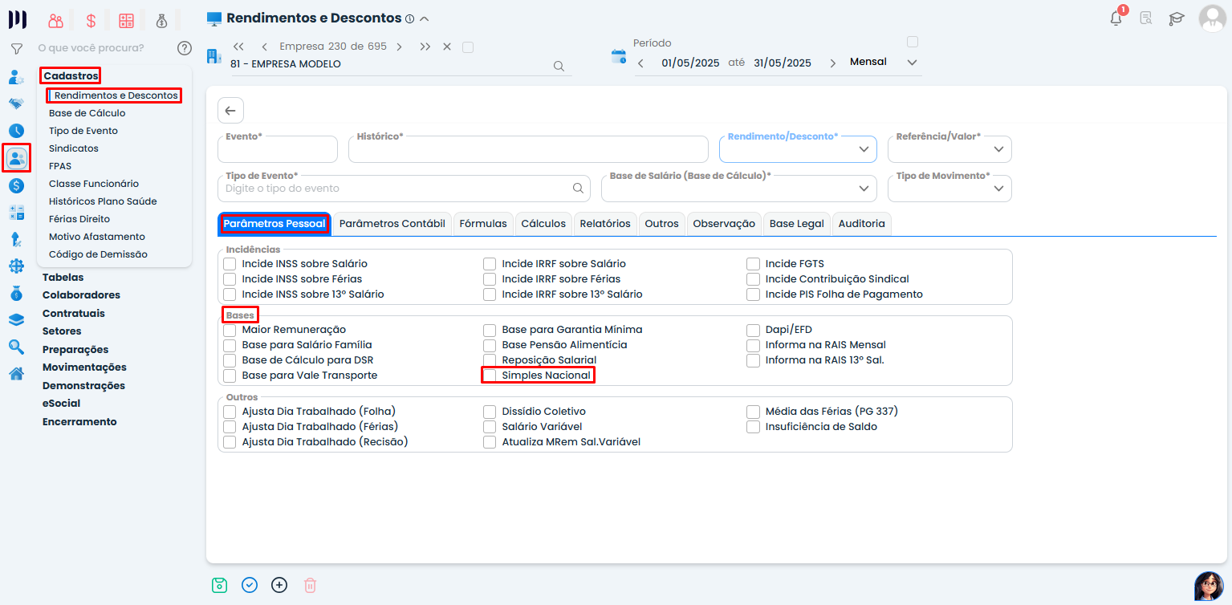Click the Histórico input field
Screen dimensions: 1232x605
coord(527,151)
